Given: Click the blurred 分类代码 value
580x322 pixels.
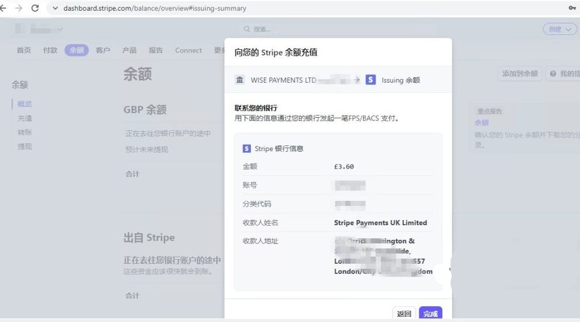Looking at the screenshot, I should pyautogui.click(x=350, y=204).
